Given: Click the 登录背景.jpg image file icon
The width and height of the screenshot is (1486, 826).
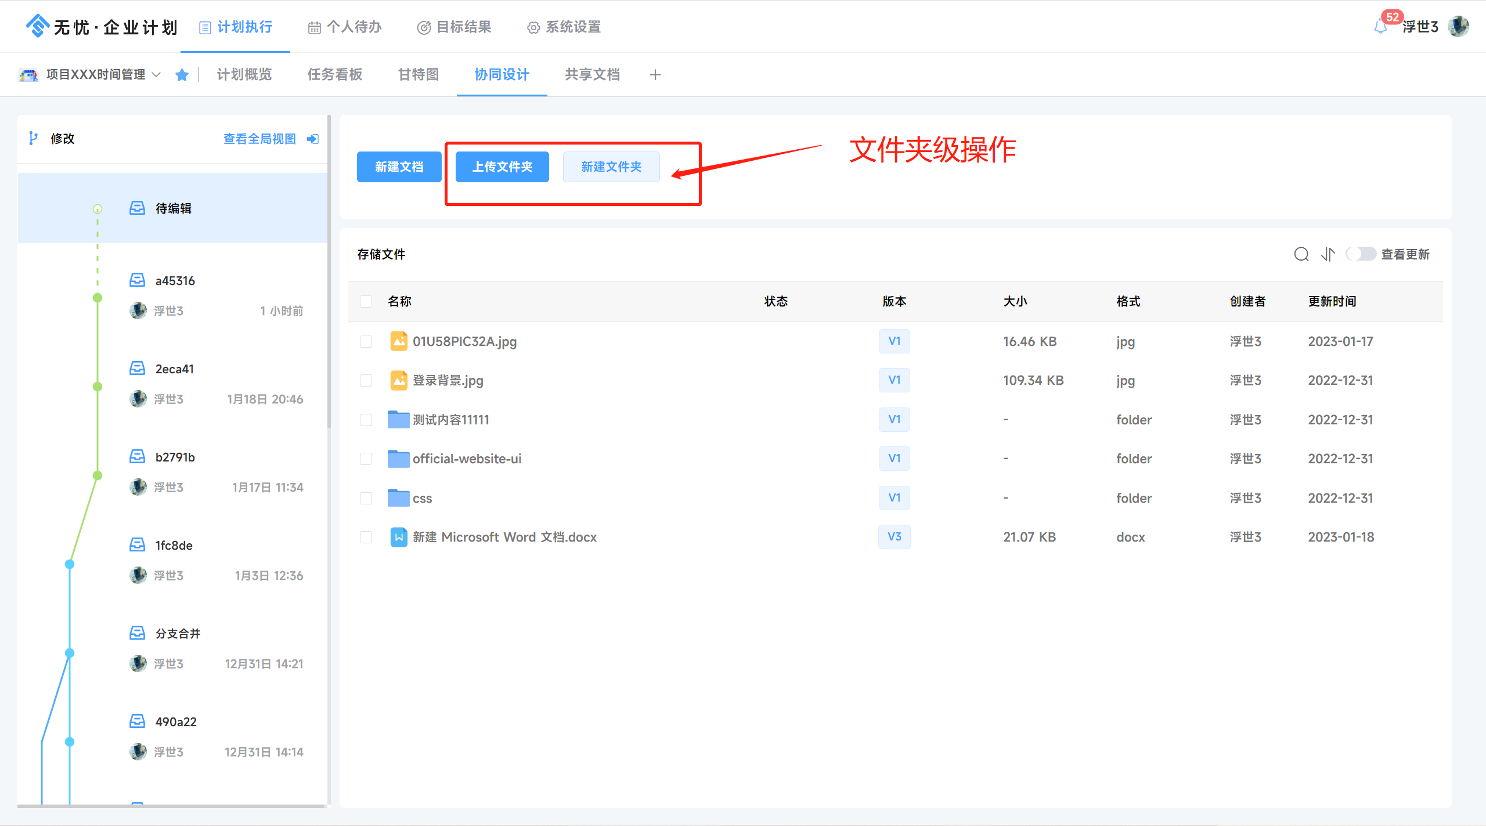Looking at the screenshot, I should [x=398, y=380].
